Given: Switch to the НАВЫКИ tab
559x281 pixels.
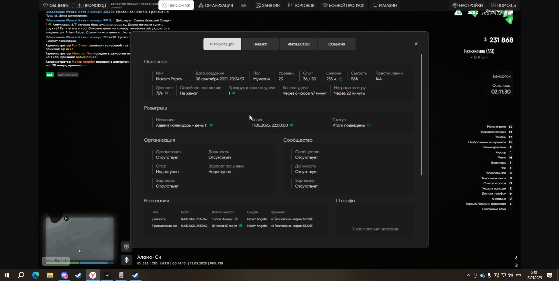Looking at the screenshot, I should [260, 44].
